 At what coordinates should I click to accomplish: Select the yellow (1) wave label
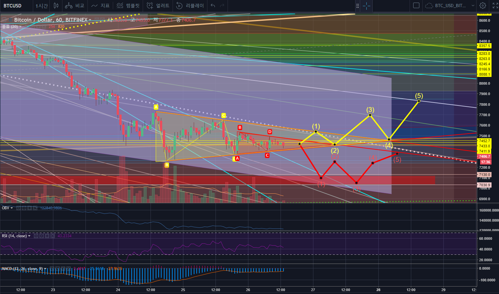(316, 126)
